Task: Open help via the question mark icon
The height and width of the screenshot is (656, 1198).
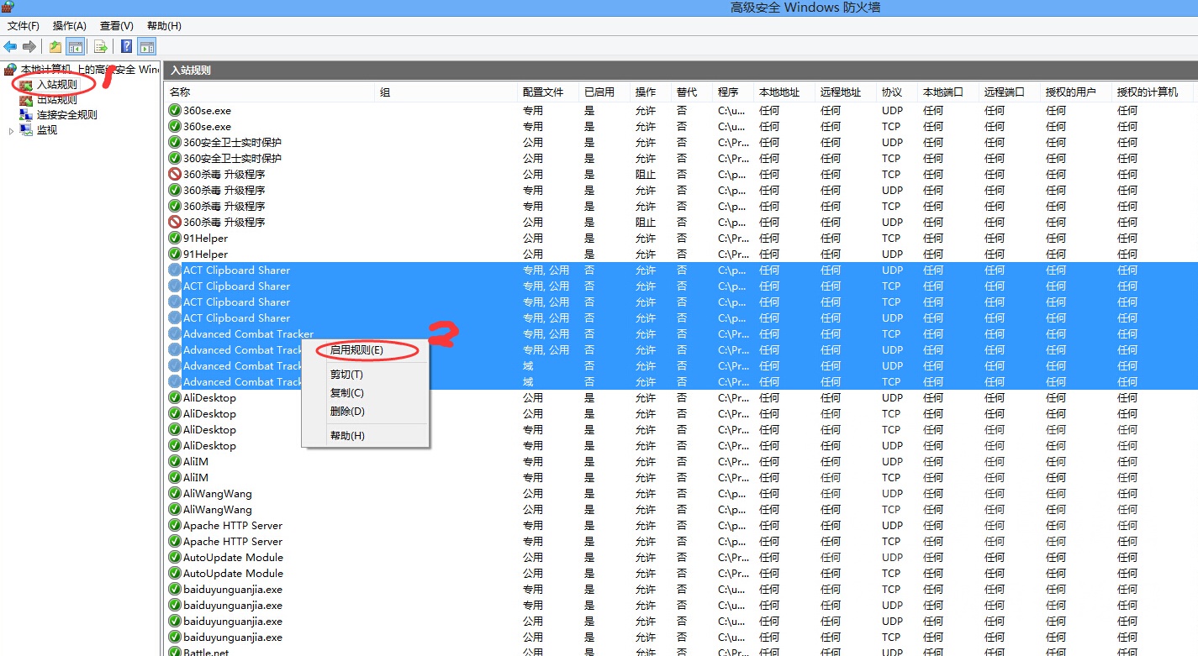Action: click(127, 46)
